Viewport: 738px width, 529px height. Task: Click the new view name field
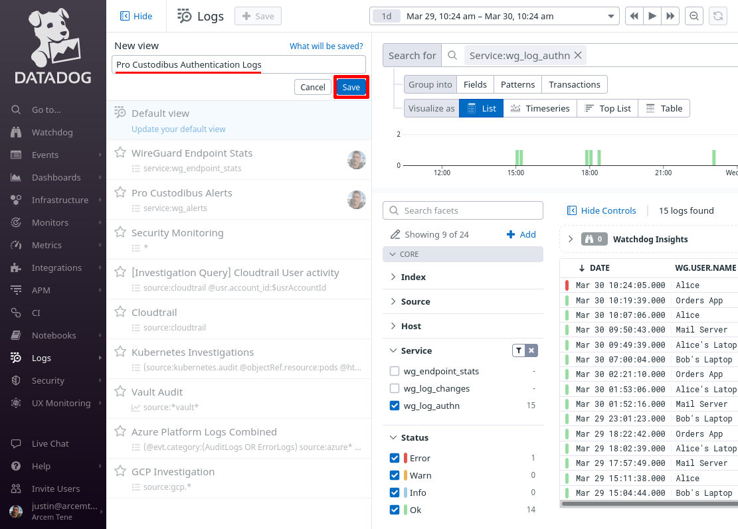[x=238, y=64]
